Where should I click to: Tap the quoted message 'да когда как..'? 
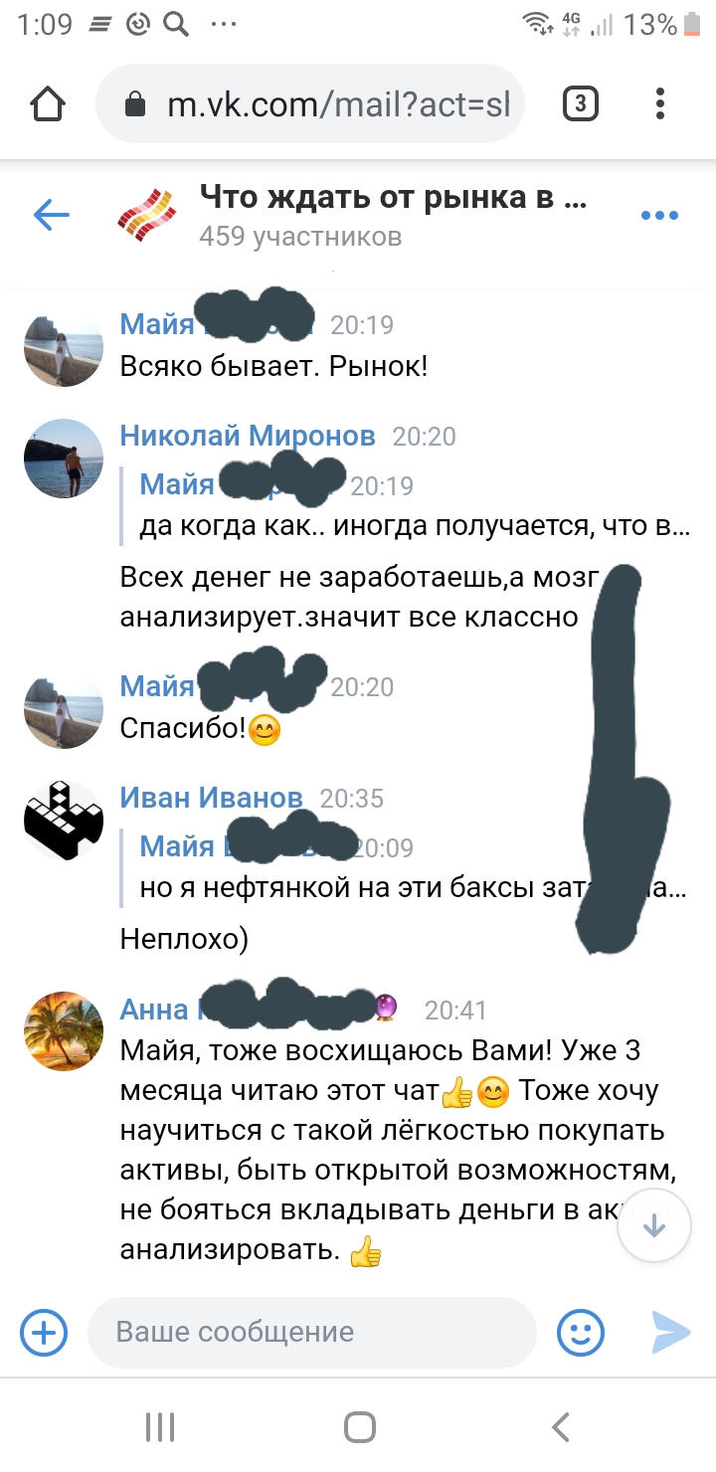coord(415,527)
